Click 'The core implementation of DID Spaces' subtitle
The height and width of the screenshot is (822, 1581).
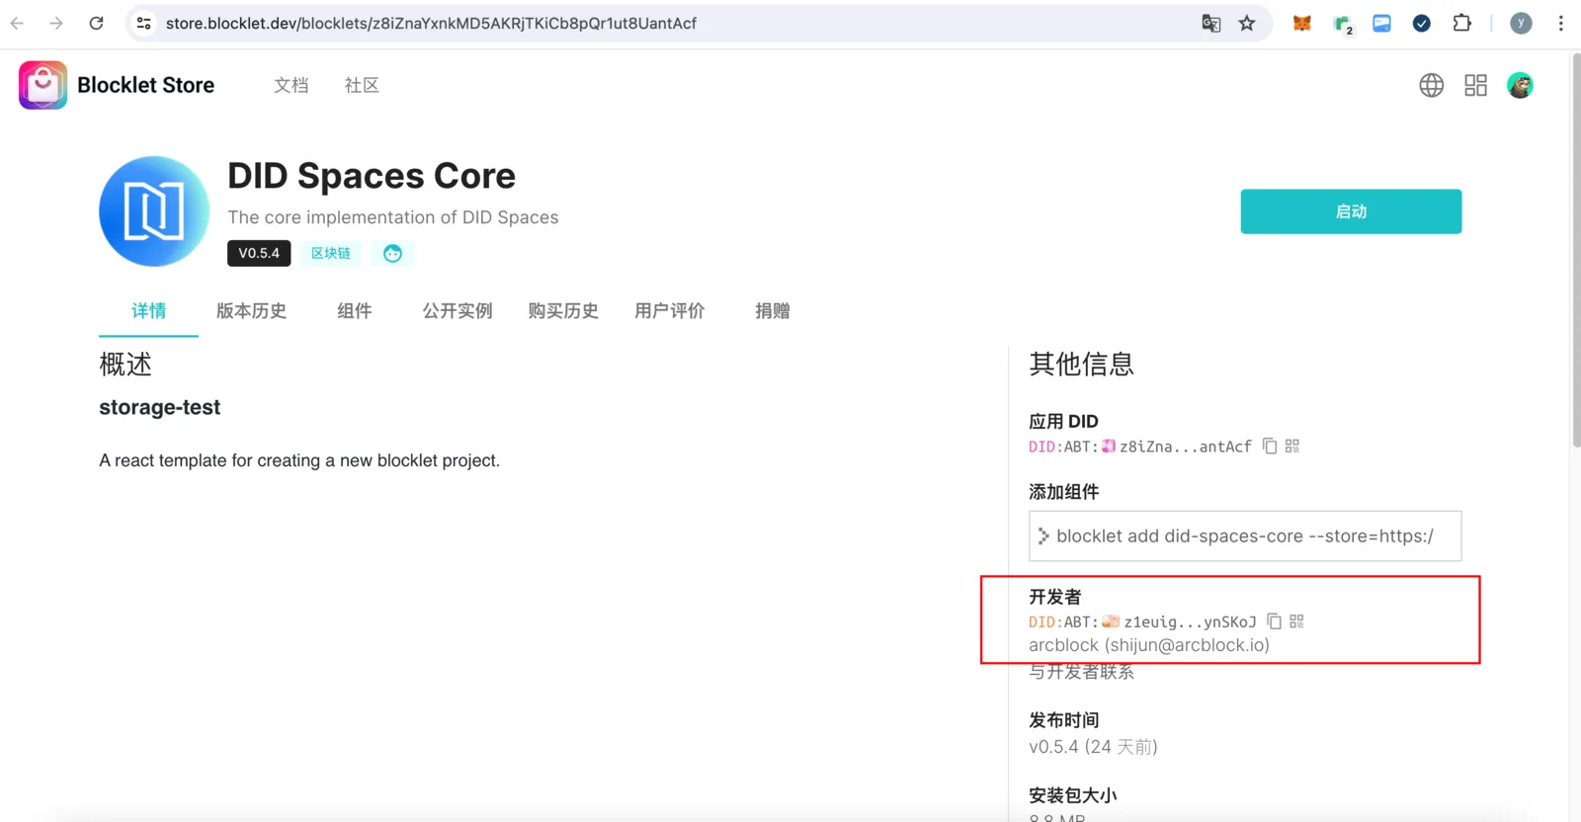tap(393, 217)
